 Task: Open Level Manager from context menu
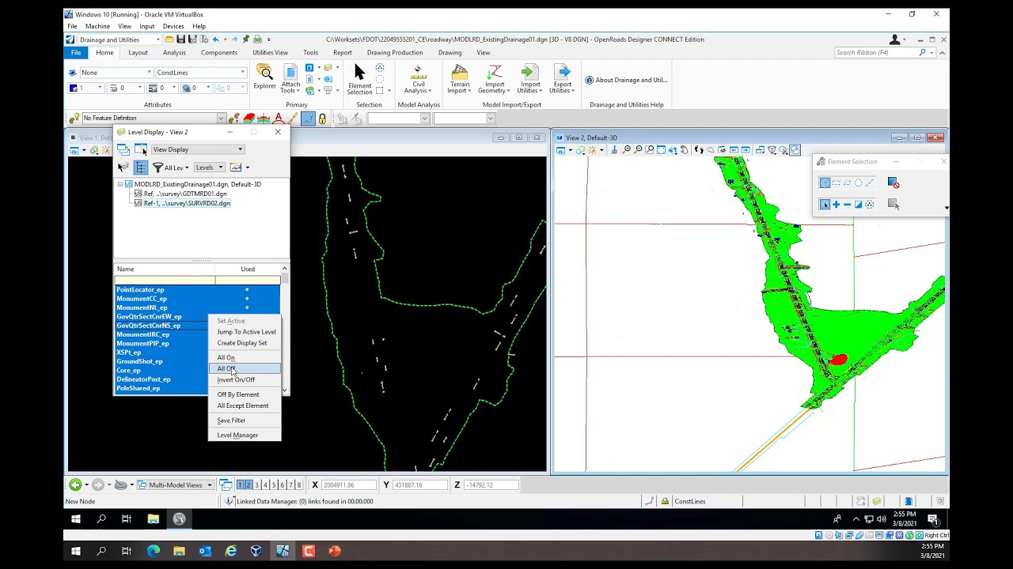tap(244, 435)
